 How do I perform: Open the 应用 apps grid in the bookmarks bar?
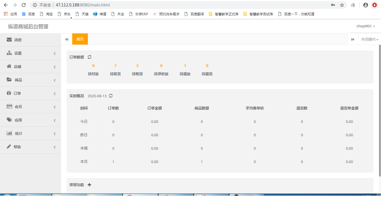pyautogui.click(x=10, y=14)
